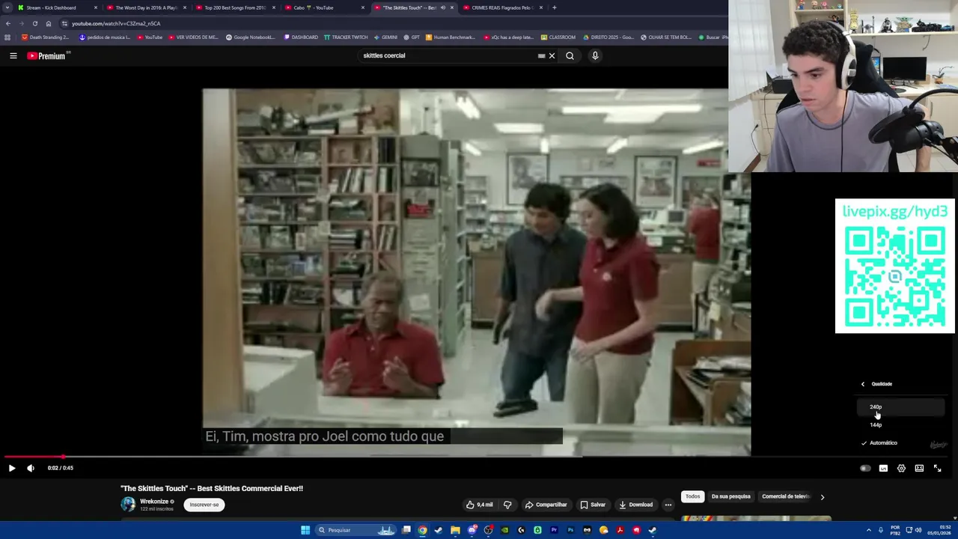Image resolution: width=958 pixels, height=539 pixels.
Task: Go back with browser back arrow
Action: [x=8, y=23]
